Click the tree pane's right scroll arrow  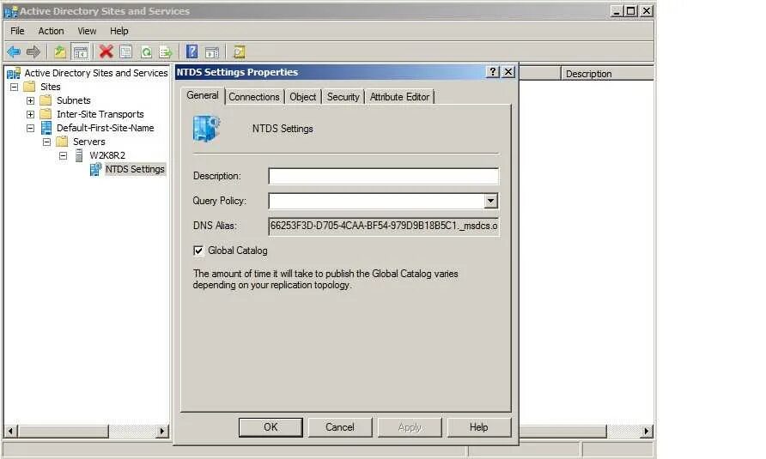[162, 432]
